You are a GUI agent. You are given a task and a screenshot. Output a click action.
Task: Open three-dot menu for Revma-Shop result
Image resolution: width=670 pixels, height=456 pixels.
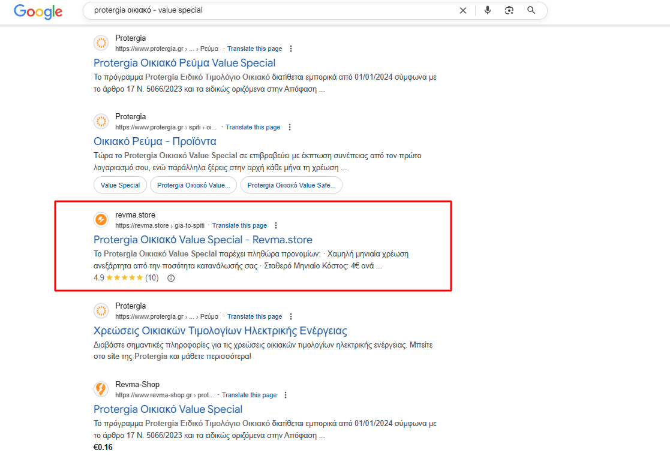(x=286, y=395)
